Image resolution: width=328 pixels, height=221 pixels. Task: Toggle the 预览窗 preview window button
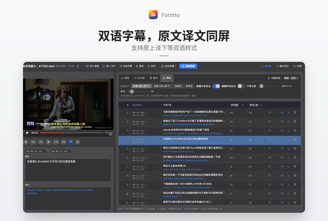(x=266, y=66)
